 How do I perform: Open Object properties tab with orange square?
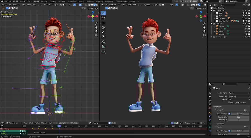(x=210, y=113)
